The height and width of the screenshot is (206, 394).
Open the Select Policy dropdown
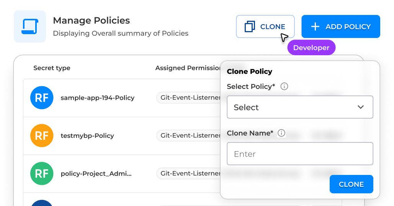pyautogui.click(x=300, y=107)
